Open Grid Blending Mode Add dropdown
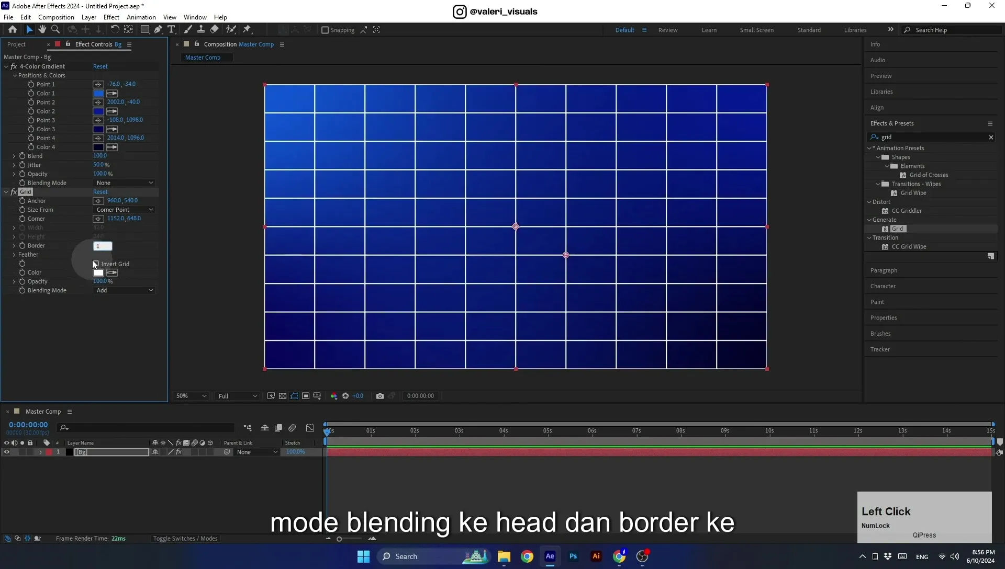The image size is (1005, 569). (125, 290)
